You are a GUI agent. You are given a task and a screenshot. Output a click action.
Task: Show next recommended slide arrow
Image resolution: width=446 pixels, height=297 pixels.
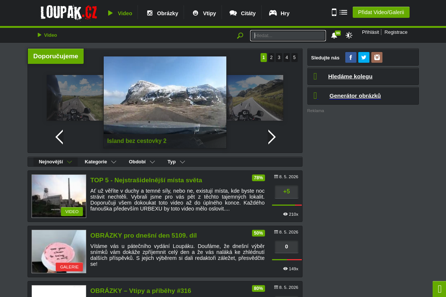[272, 137]
